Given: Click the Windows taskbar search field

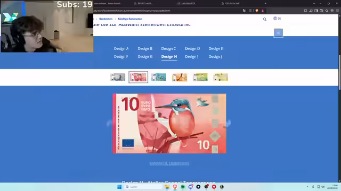Looking at the screenshot, I should click(143, 187).
